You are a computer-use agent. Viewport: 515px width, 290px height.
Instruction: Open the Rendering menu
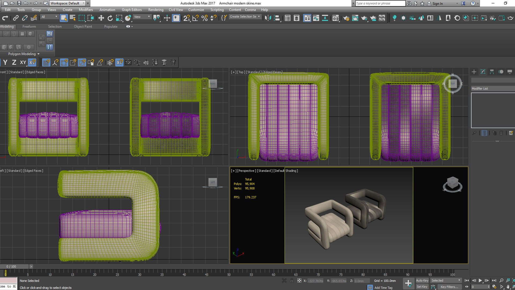(x=156, y=10)
